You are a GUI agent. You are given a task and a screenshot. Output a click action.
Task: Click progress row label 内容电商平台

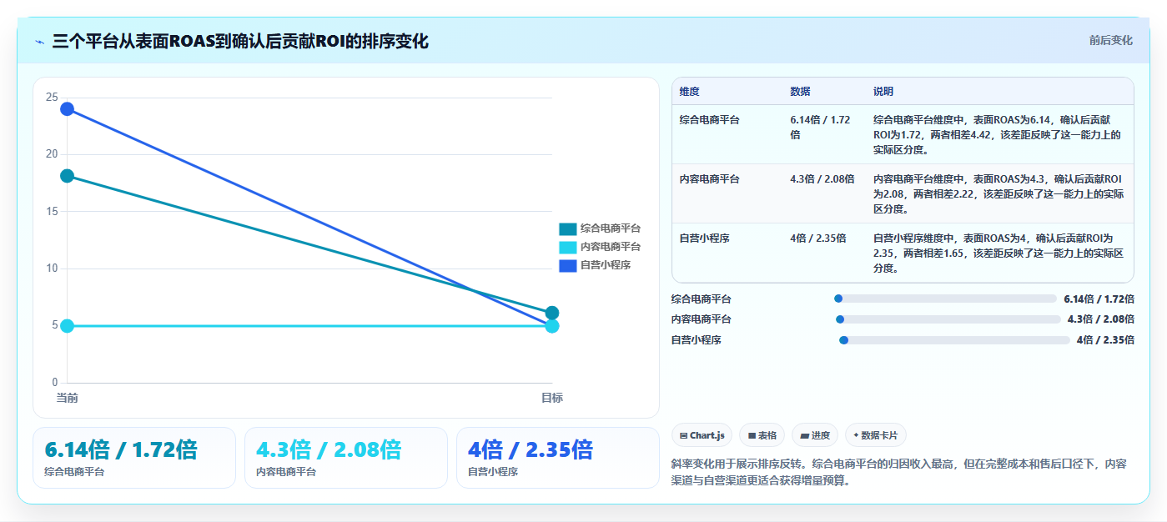click(x=702, y=319)
